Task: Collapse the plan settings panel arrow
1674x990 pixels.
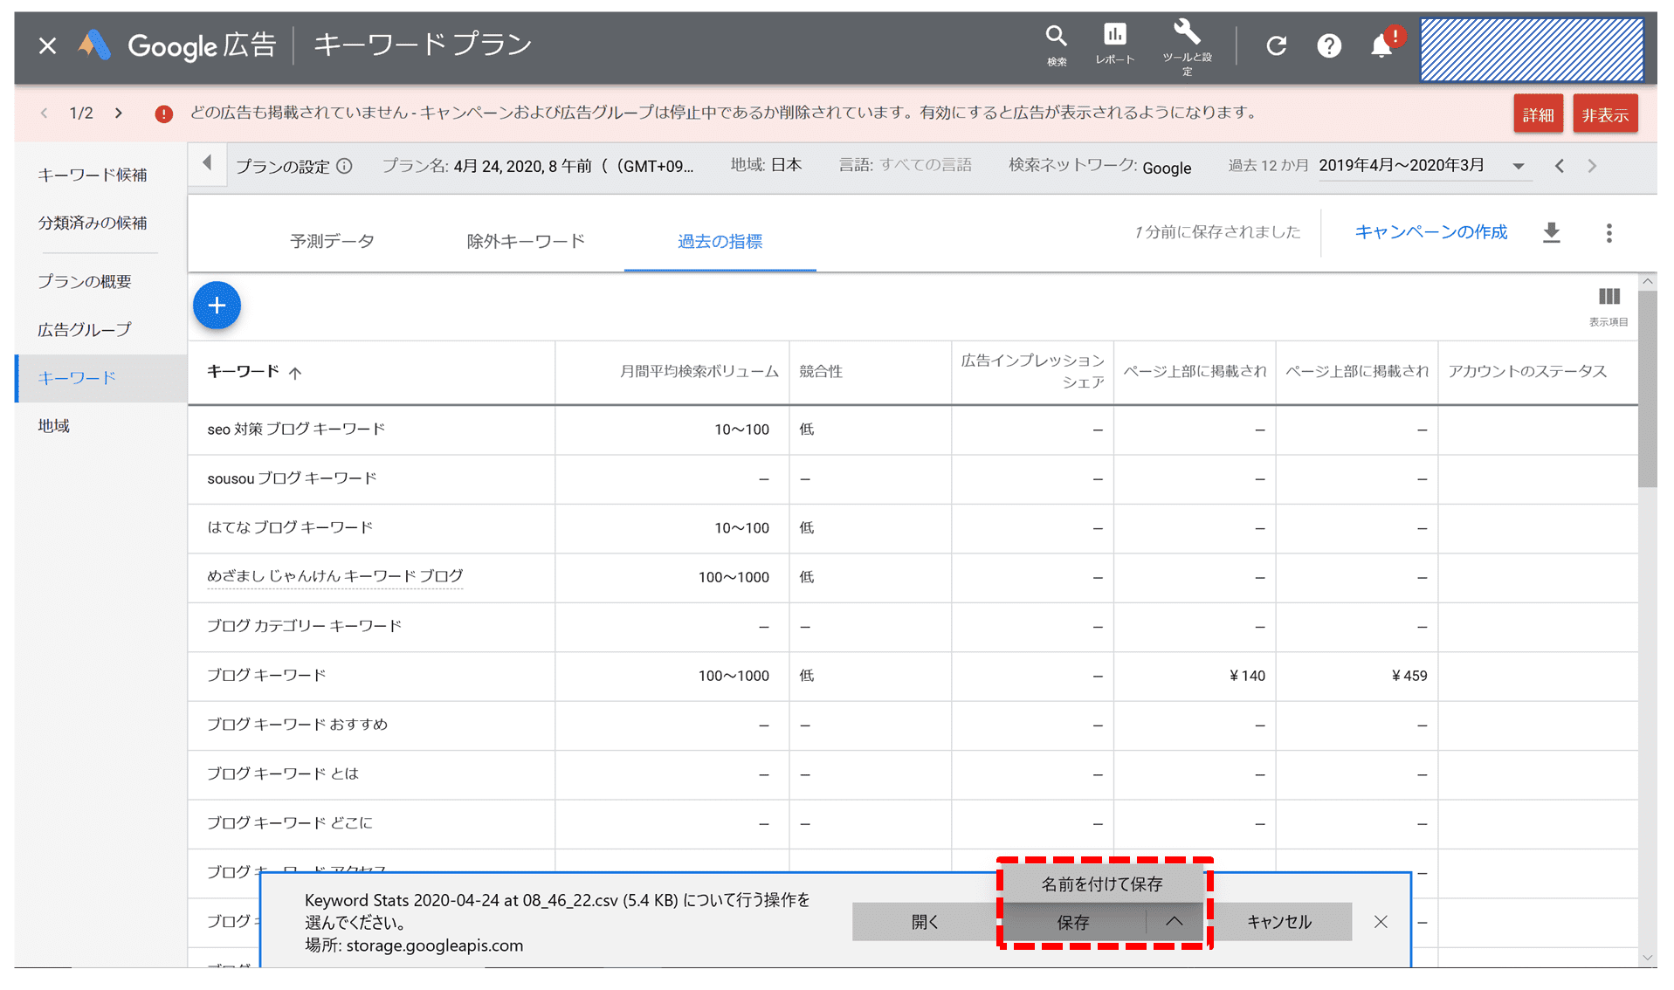Action: [x=207, y=163]
